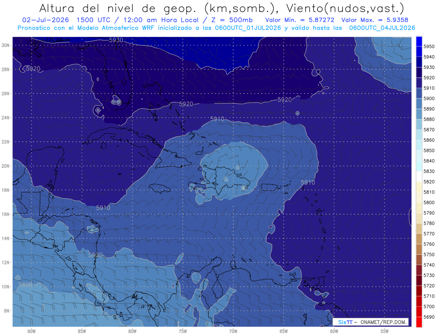Click the island of Jamaica on the map

click(x=160, y=188)
